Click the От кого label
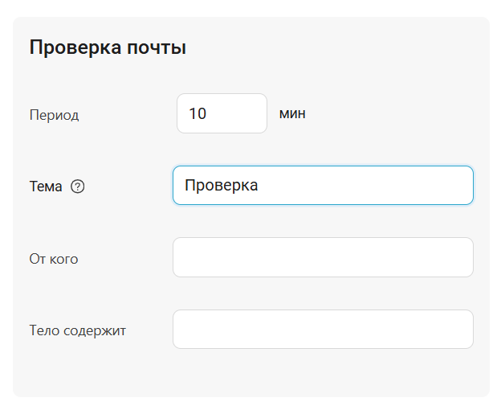The height and width of the screenshot is (410, 501). [x=54, y=259]
